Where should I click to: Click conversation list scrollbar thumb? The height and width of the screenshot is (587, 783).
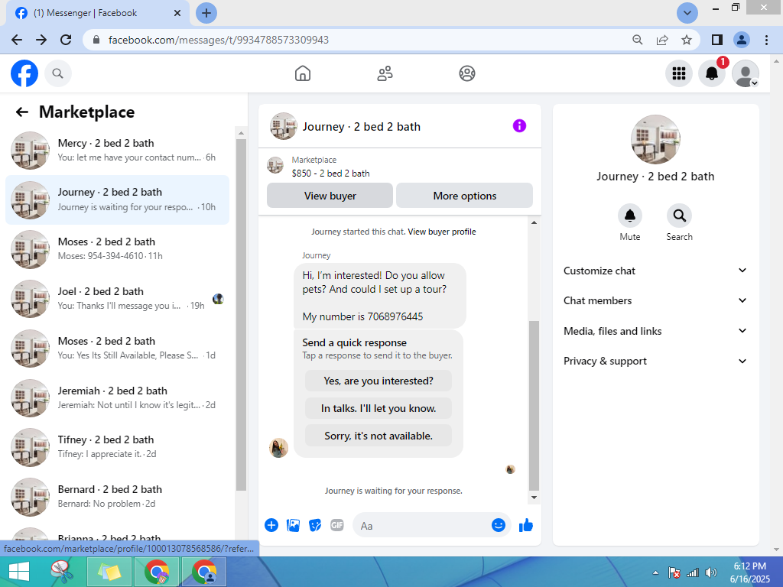[241, 314]
